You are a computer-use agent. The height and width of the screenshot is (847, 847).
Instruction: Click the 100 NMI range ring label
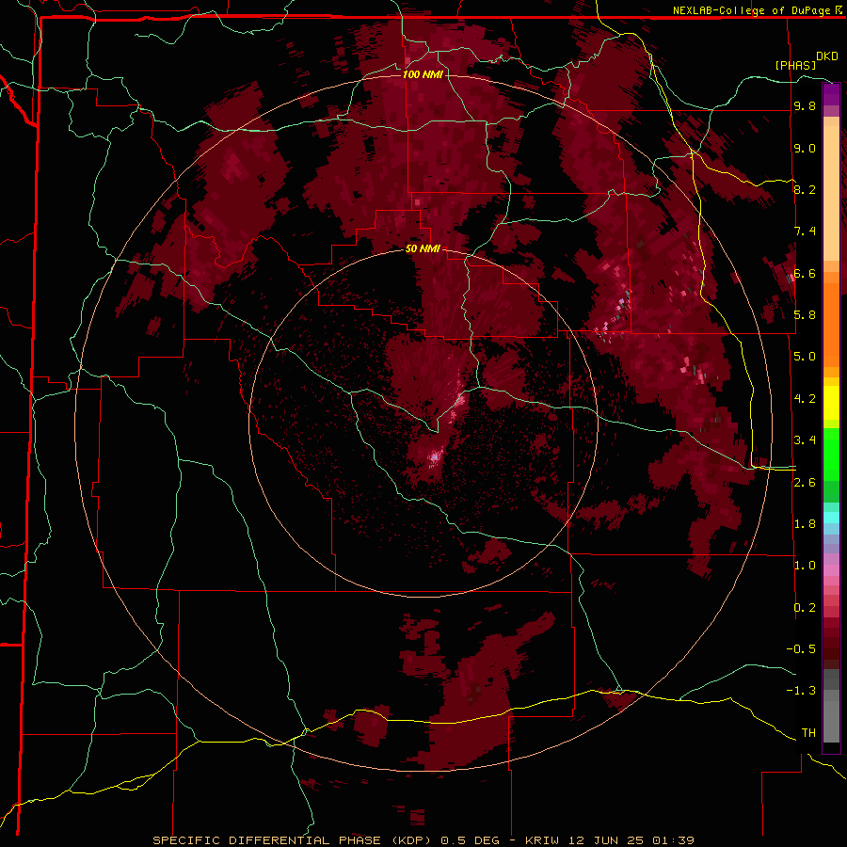[423, 74]
